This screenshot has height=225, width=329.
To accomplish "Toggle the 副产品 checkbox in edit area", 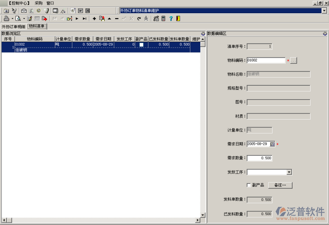I will (248, 185).
